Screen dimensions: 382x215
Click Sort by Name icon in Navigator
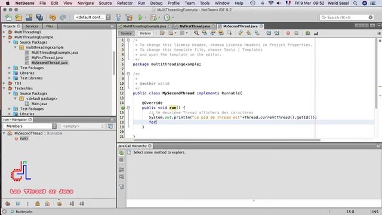[x=72, y=204]
